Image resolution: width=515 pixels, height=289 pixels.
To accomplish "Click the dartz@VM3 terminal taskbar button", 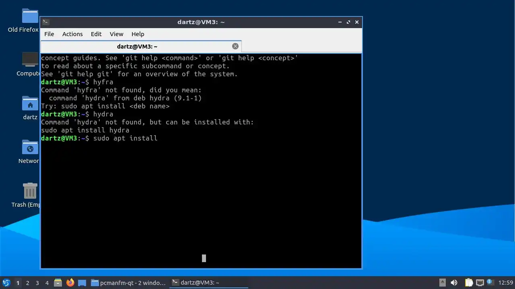I will pos(208,283).
